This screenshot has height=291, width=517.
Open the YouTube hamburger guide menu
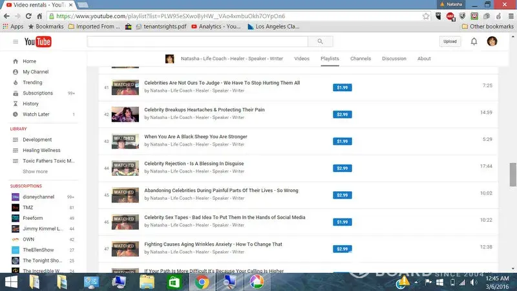(16, 42)
